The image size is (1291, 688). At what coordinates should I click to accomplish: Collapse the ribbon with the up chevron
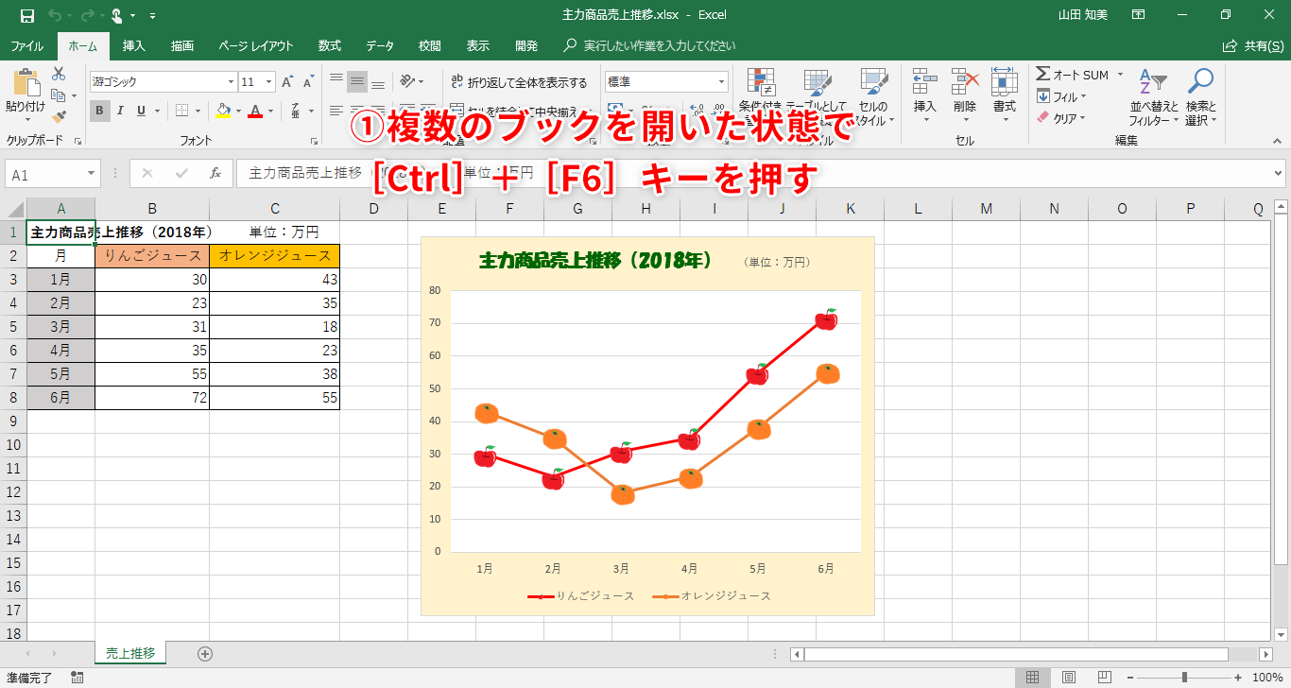click(1277, 140)
